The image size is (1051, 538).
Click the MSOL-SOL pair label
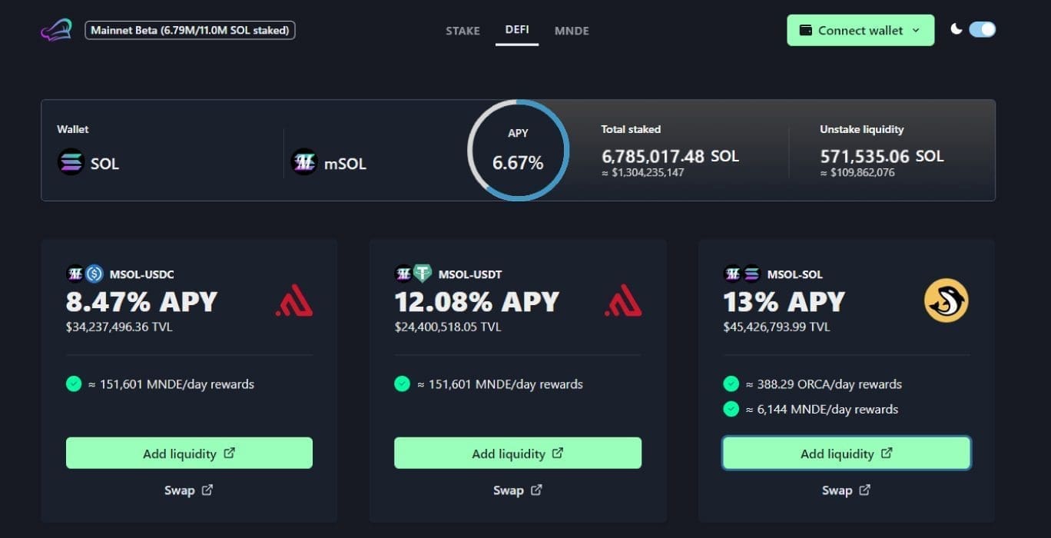coord(795,274)
